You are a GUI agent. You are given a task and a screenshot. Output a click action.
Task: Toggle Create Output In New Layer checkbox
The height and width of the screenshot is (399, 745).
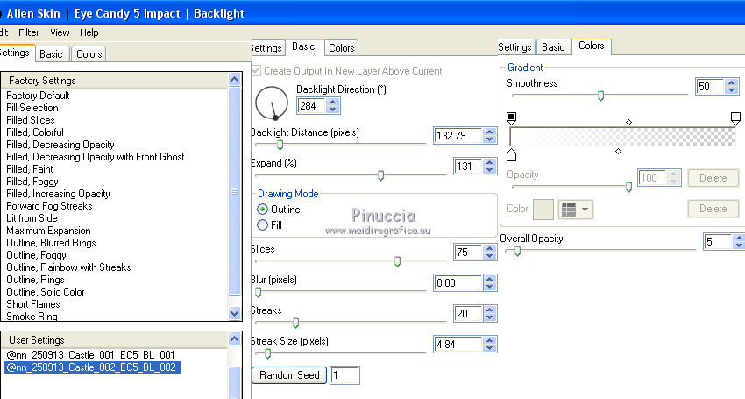pos(256,71)
